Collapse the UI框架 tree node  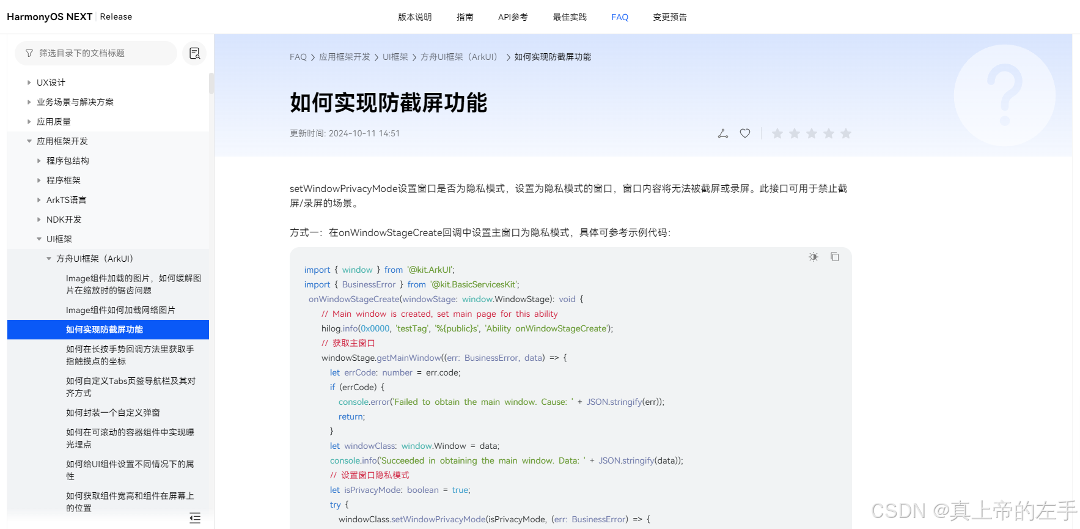tap(39, 239)
